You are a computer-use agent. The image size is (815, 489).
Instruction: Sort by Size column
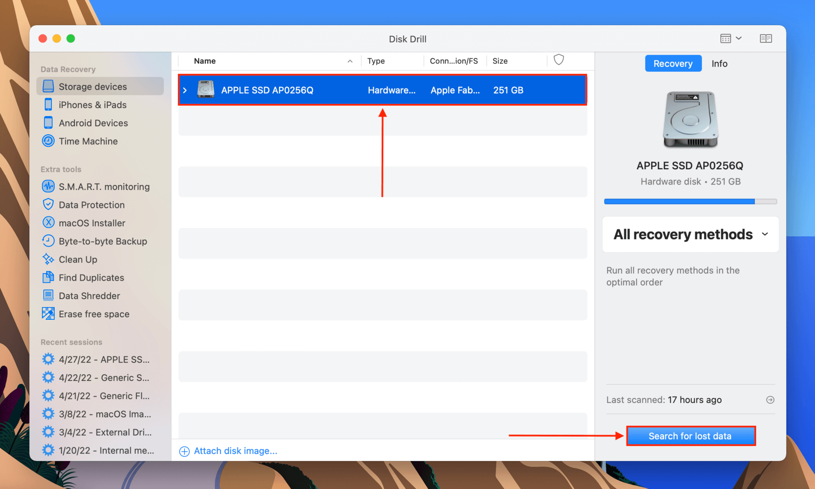pyautogui.click(x=500, y=61)
